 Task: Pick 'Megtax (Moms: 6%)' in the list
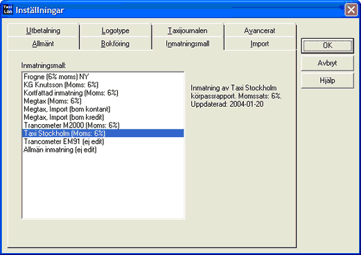(103, 101)
